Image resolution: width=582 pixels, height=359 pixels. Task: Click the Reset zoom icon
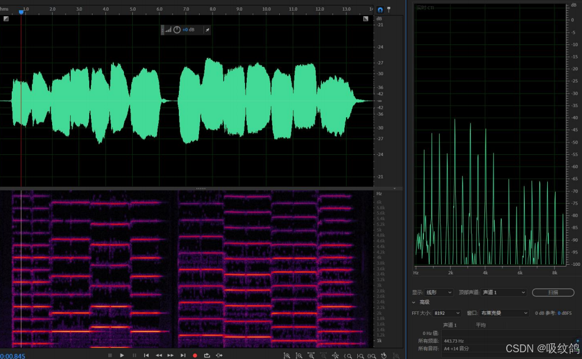(384, 356)
